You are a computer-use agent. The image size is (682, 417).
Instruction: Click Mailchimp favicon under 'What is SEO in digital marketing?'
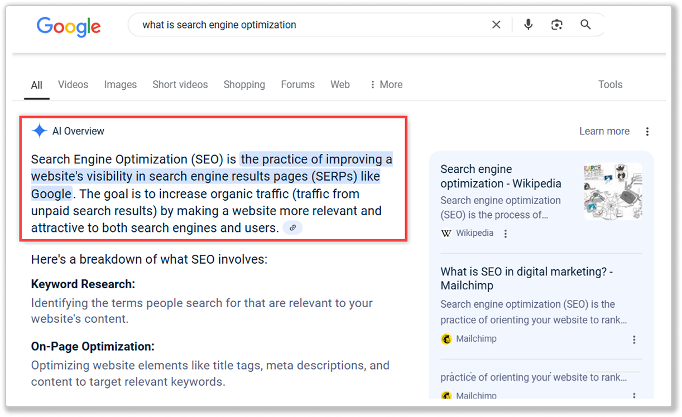pyautogui.click(x=446, y=339)
